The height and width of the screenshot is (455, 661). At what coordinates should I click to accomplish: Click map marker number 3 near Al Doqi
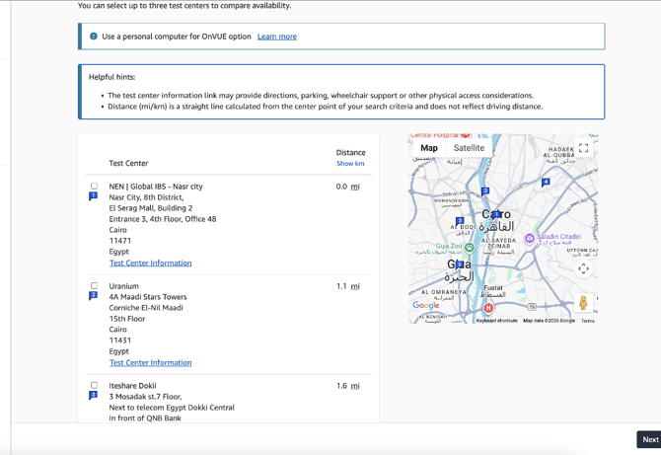point(460,220)
